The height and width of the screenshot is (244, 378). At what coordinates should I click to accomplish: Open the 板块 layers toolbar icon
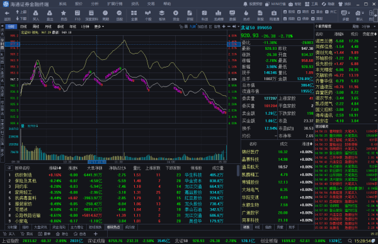[x=162, y=15]
